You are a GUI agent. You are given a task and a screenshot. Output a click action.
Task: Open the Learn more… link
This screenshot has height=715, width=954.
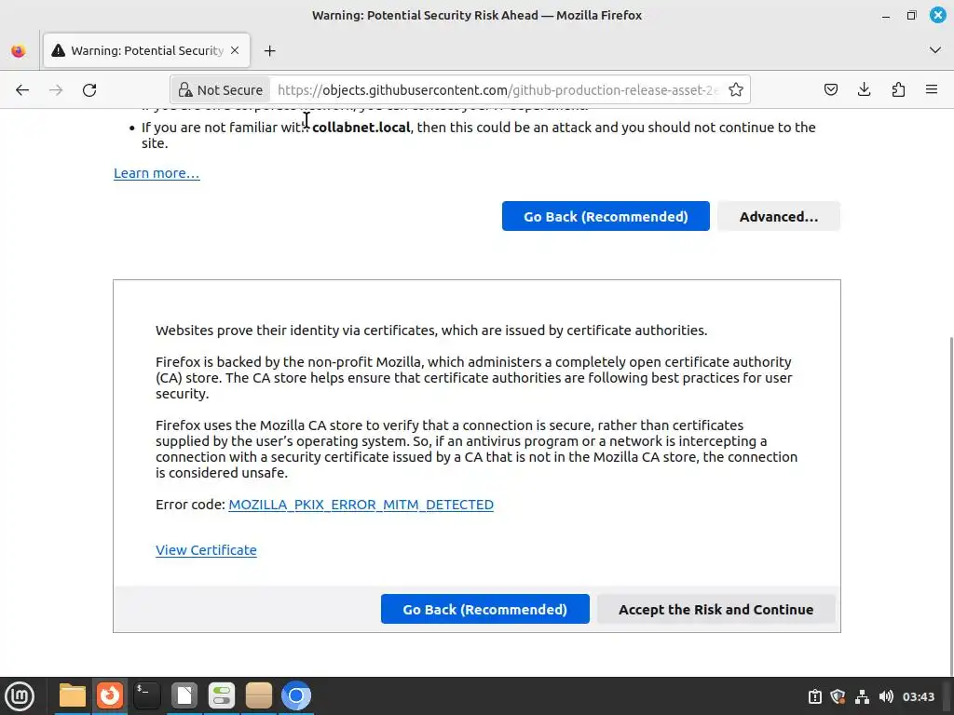(x=157, y=173)
